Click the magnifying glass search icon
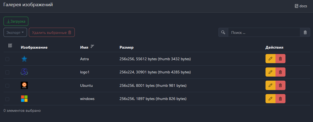Image resolution: width=313 pixels, height=122 pixels. pyautogui.click(x=223, y=33)
